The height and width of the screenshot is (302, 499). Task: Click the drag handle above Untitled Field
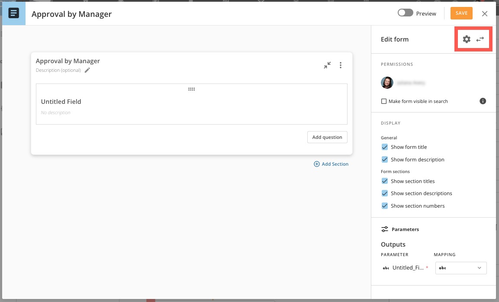point(191,89)
